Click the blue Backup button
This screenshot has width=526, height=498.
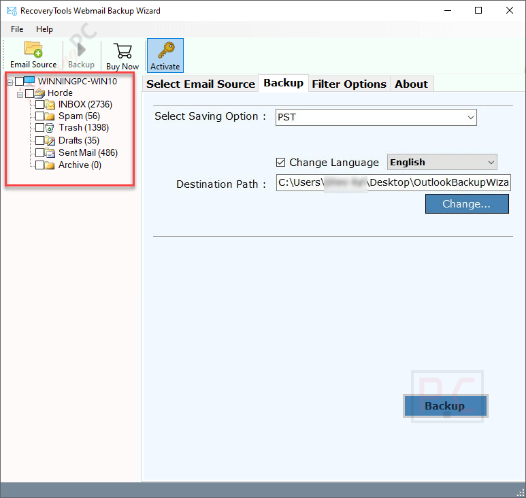[445, 405]
